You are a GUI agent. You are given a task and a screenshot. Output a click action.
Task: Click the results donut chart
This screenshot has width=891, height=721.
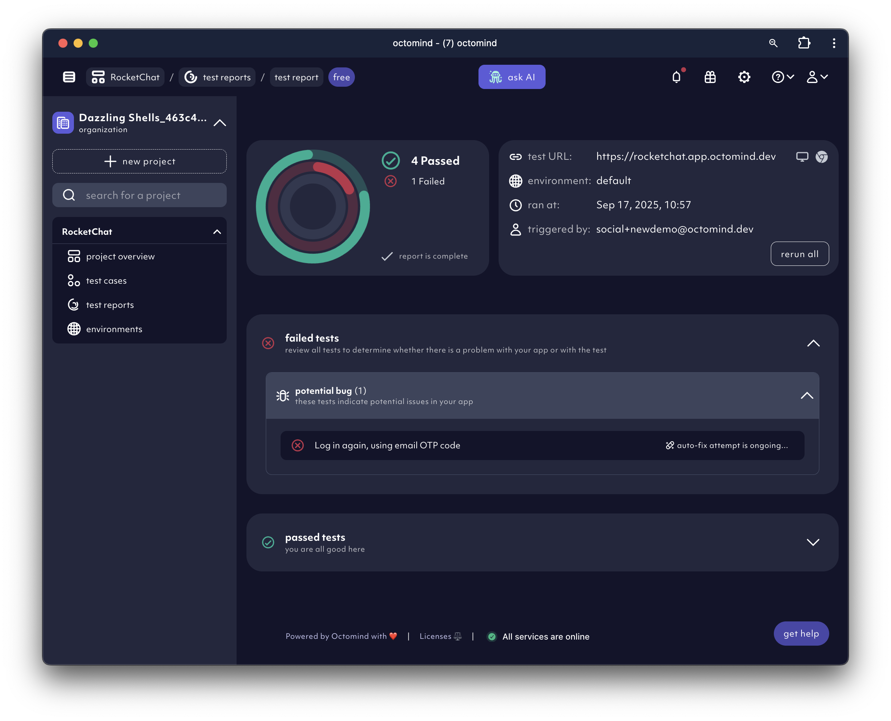[x=313, y=207]
